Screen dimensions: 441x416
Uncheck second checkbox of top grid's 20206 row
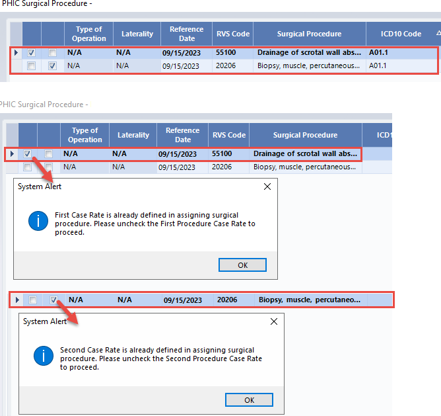[x=52, y=65]
